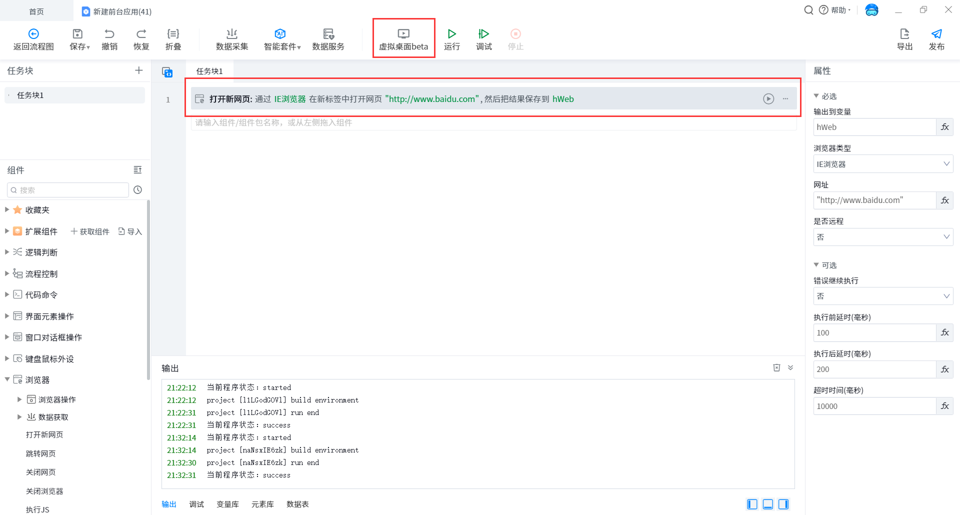Click the 导出 export icon
The height and width of the screenshot is (515, 960).
point(904,34)
